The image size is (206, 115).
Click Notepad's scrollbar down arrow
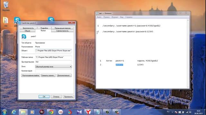tap(188, 87)
